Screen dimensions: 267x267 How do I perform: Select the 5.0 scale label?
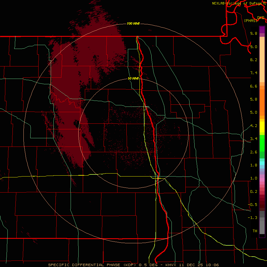254,112
